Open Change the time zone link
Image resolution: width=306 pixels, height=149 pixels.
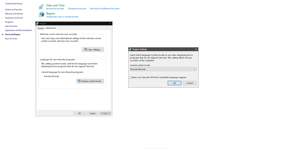click(x=77, y=9)
